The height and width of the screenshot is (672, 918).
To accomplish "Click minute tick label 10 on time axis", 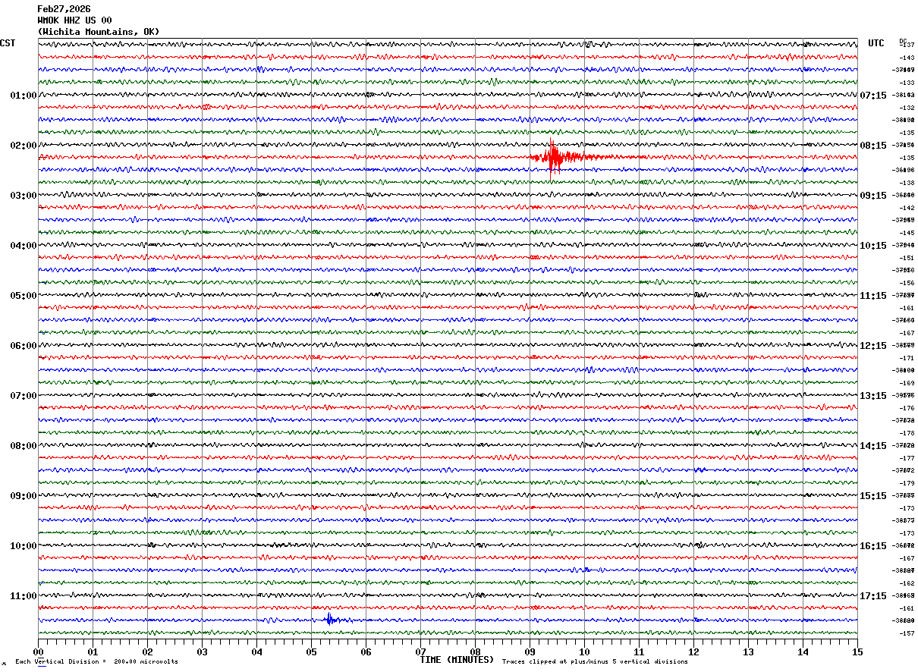I will [584, 652].
